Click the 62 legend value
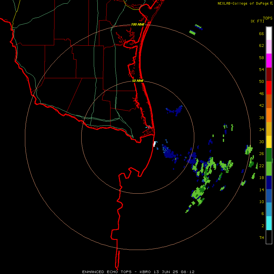Screen dimensions: 274x274 click(x=262, y=46)
